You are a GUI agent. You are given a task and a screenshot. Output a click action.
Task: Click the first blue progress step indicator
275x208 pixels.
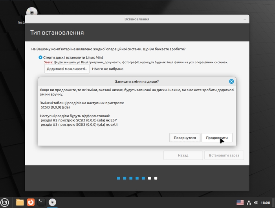[x=118, y=179]
